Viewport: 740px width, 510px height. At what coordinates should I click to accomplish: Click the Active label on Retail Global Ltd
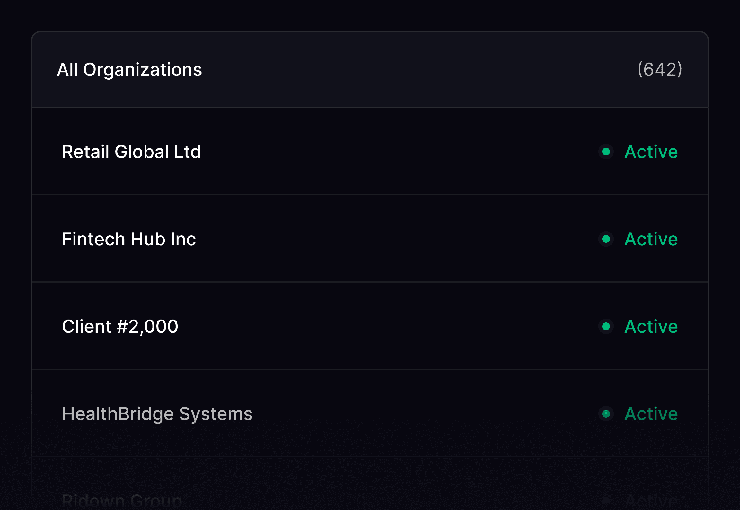pos(651,152)
